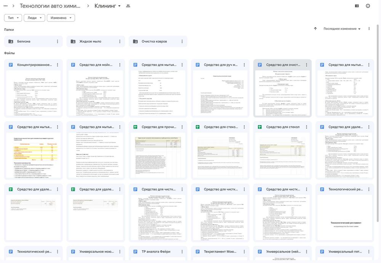Open more actions for Средство для стекол

pyautogui.click(x=306, y=127)
